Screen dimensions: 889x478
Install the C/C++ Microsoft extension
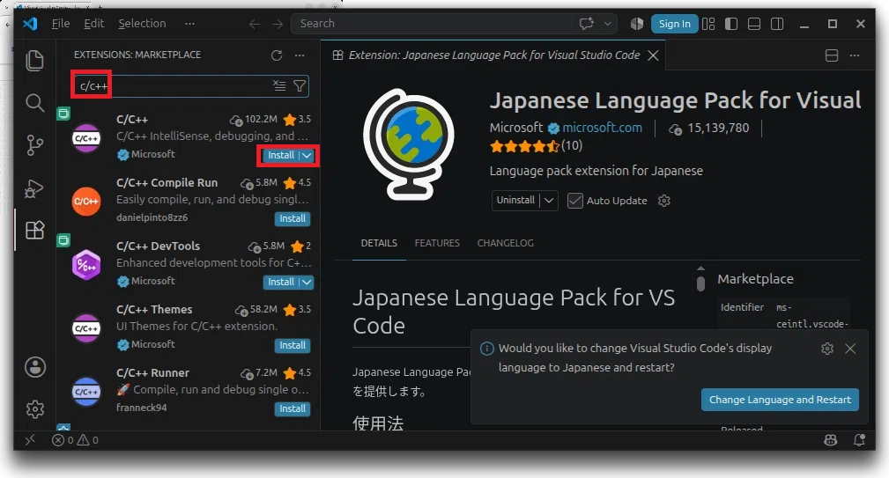tap(281, 155)
